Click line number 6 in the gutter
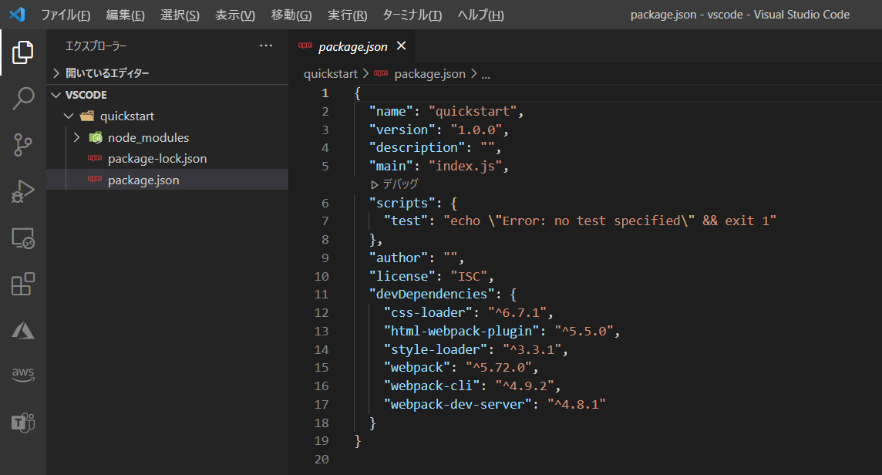 tap(325, 203)
